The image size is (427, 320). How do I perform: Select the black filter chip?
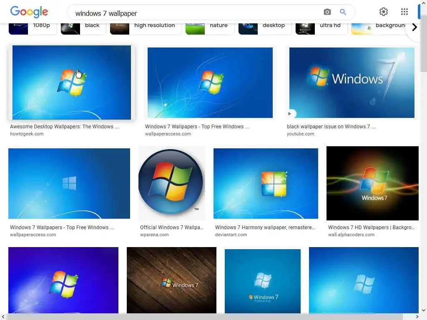(83, 29)
